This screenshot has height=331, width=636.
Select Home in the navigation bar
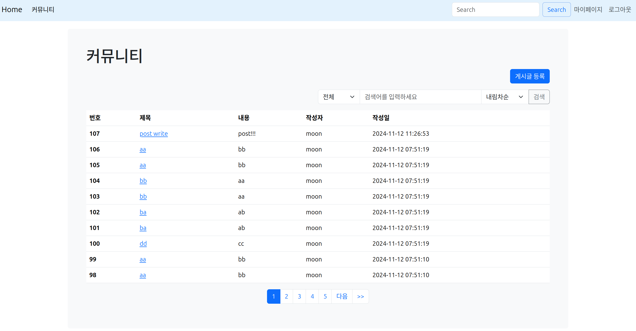tap(12, 9)
